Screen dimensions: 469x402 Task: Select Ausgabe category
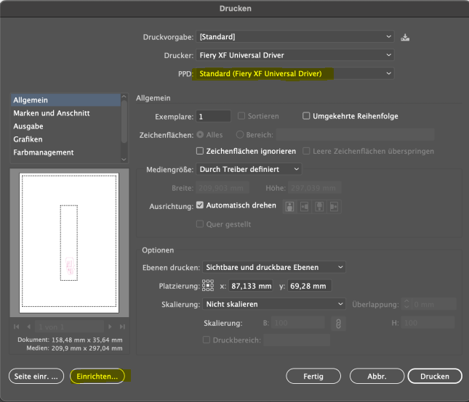[65, 126]
